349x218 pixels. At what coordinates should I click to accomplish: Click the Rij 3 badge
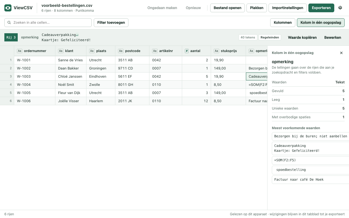[x=11, y=37]
